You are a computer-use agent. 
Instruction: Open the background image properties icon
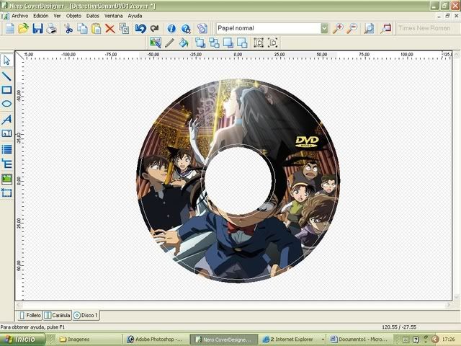(x=156, y=43)
